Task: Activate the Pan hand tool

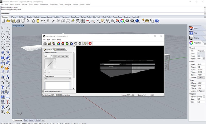Action: [x=48, y=21]
